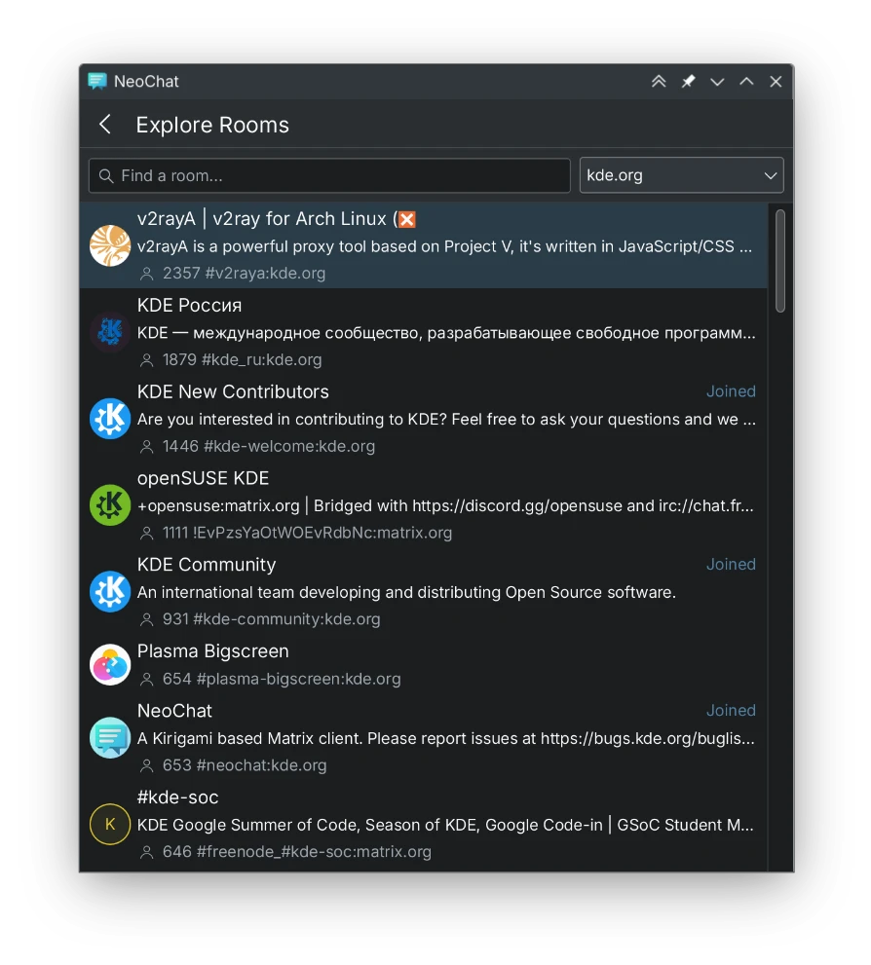Click Joined label on KDE New Contributors
The width and height of the screenshot is (871, 965).
731,391
